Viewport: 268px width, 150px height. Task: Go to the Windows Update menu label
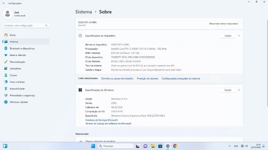tap(19, 102)
